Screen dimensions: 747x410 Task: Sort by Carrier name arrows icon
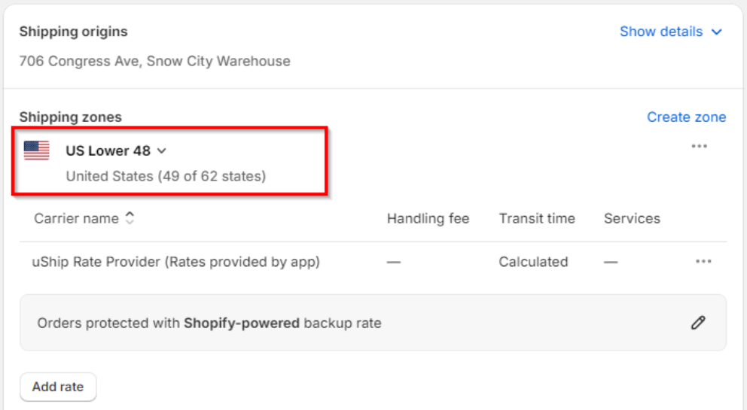pyautogui.click(x=130, y=218)
